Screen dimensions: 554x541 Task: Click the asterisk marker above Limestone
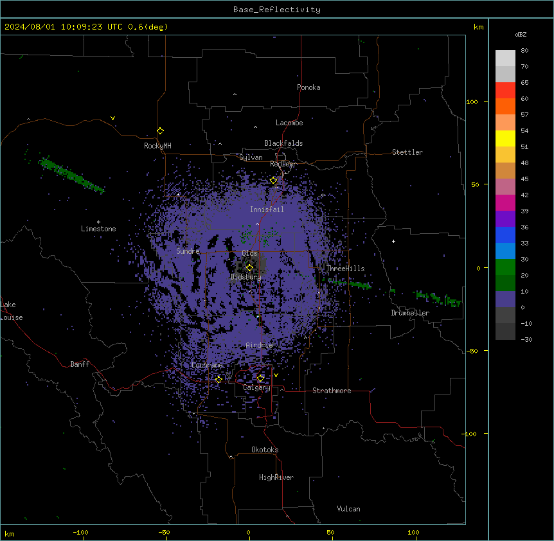pyautogui.click(x=98, y=222)
